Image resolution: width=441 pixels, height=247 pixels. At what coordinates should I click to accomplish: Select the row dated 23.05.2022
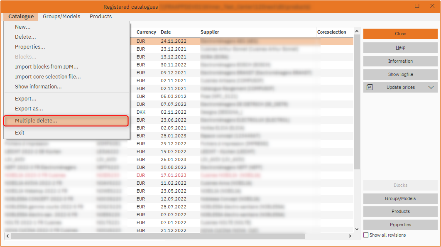(179, 191)
